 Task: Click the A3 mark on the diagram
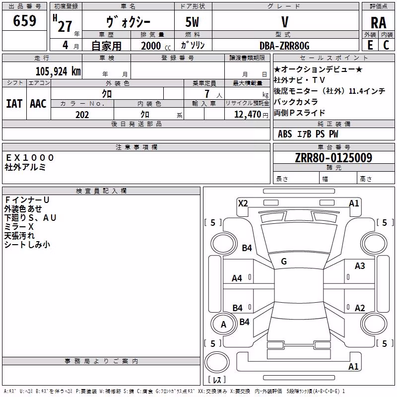(x=360, y=266)
